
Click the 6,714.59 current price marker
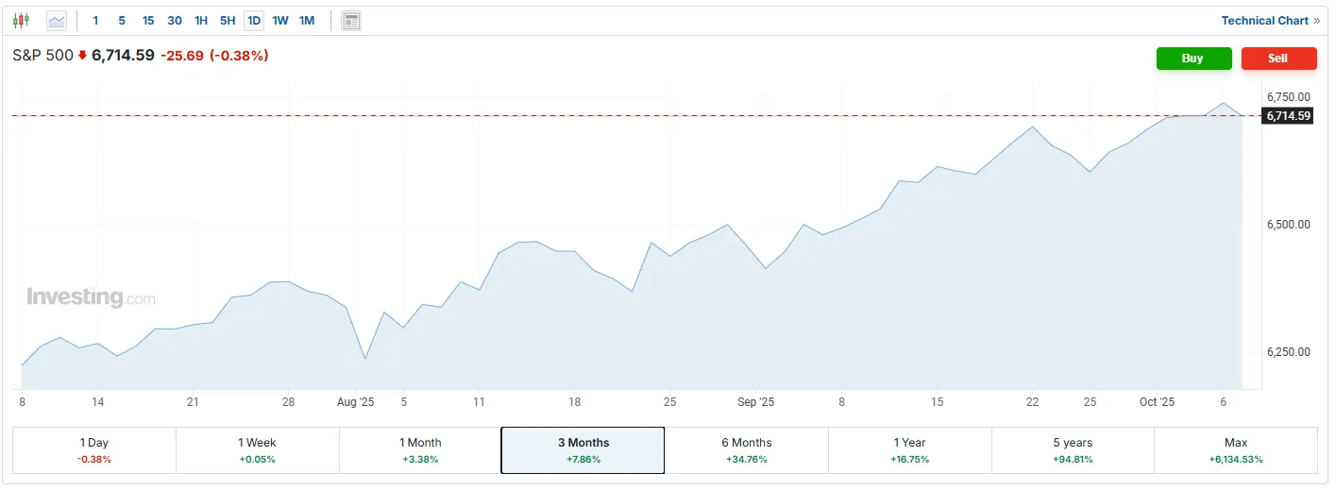click(1288, 115)
